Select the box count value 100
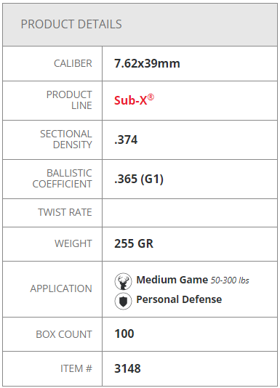 click(x=124, y=334)
